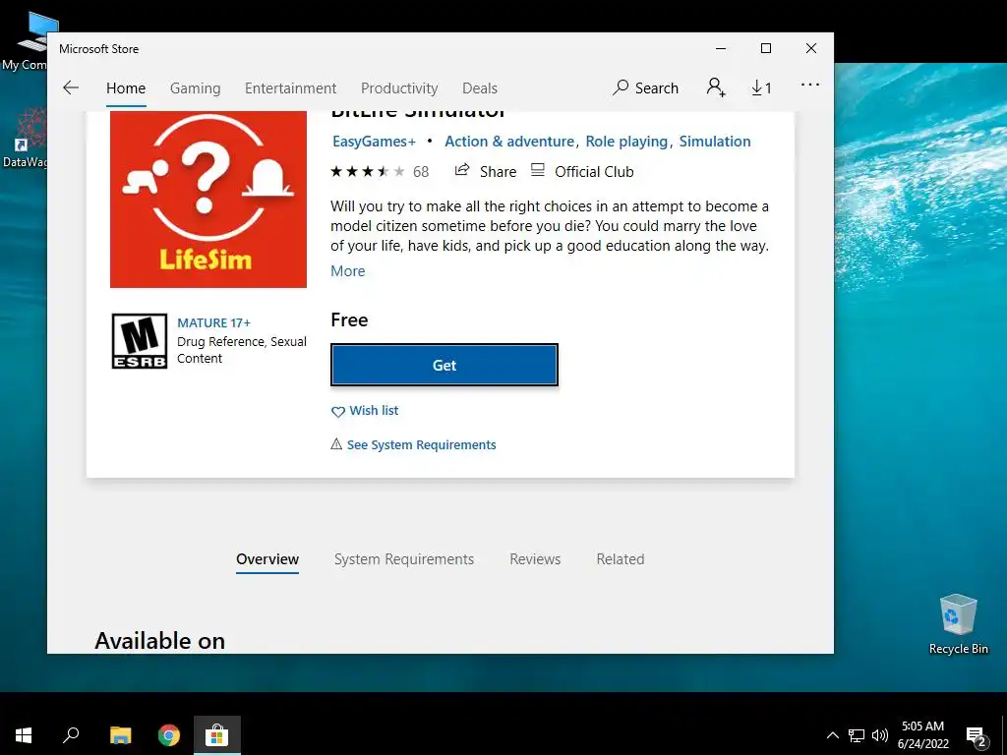The width and height of the screenshot is (1007, 755).
Task: Click the Free price label
Action: coord(349,319)
